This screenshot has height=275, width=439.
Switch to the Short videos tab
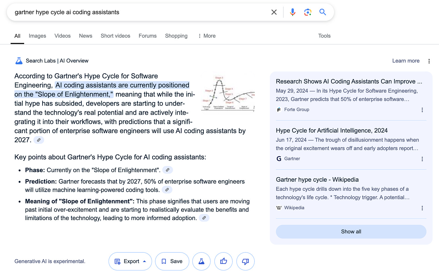click(x=115, y=36)
